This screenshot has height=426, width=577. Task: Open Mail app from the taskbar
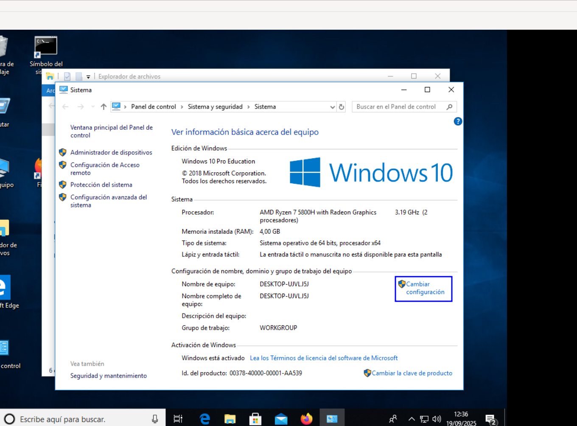pyautogui.click(x=281, y=419)
